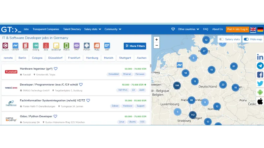Switch language with UK flag

[253, 29]
